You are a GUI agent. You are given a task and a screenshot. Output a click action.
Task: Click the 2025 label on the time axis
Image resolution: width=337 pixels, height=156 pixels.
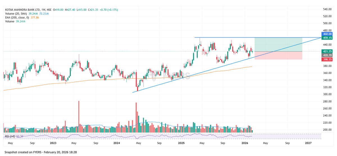click(181, 143)
